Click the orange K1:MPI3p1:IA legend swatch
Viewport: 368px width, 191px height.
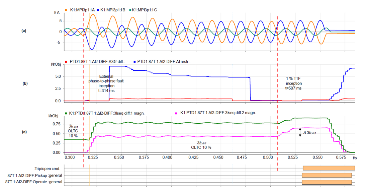[66, 10]
